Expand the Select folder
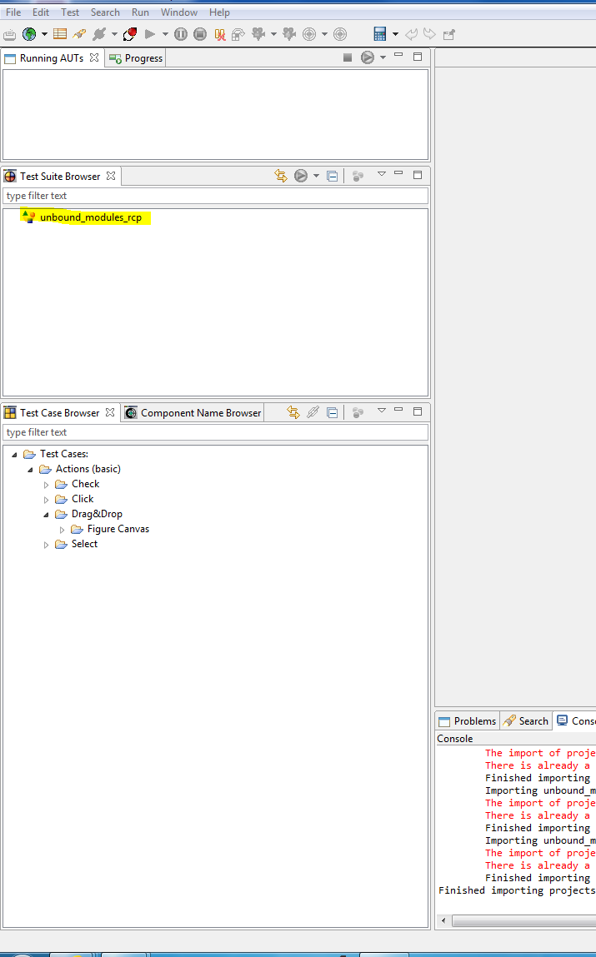 46,545
